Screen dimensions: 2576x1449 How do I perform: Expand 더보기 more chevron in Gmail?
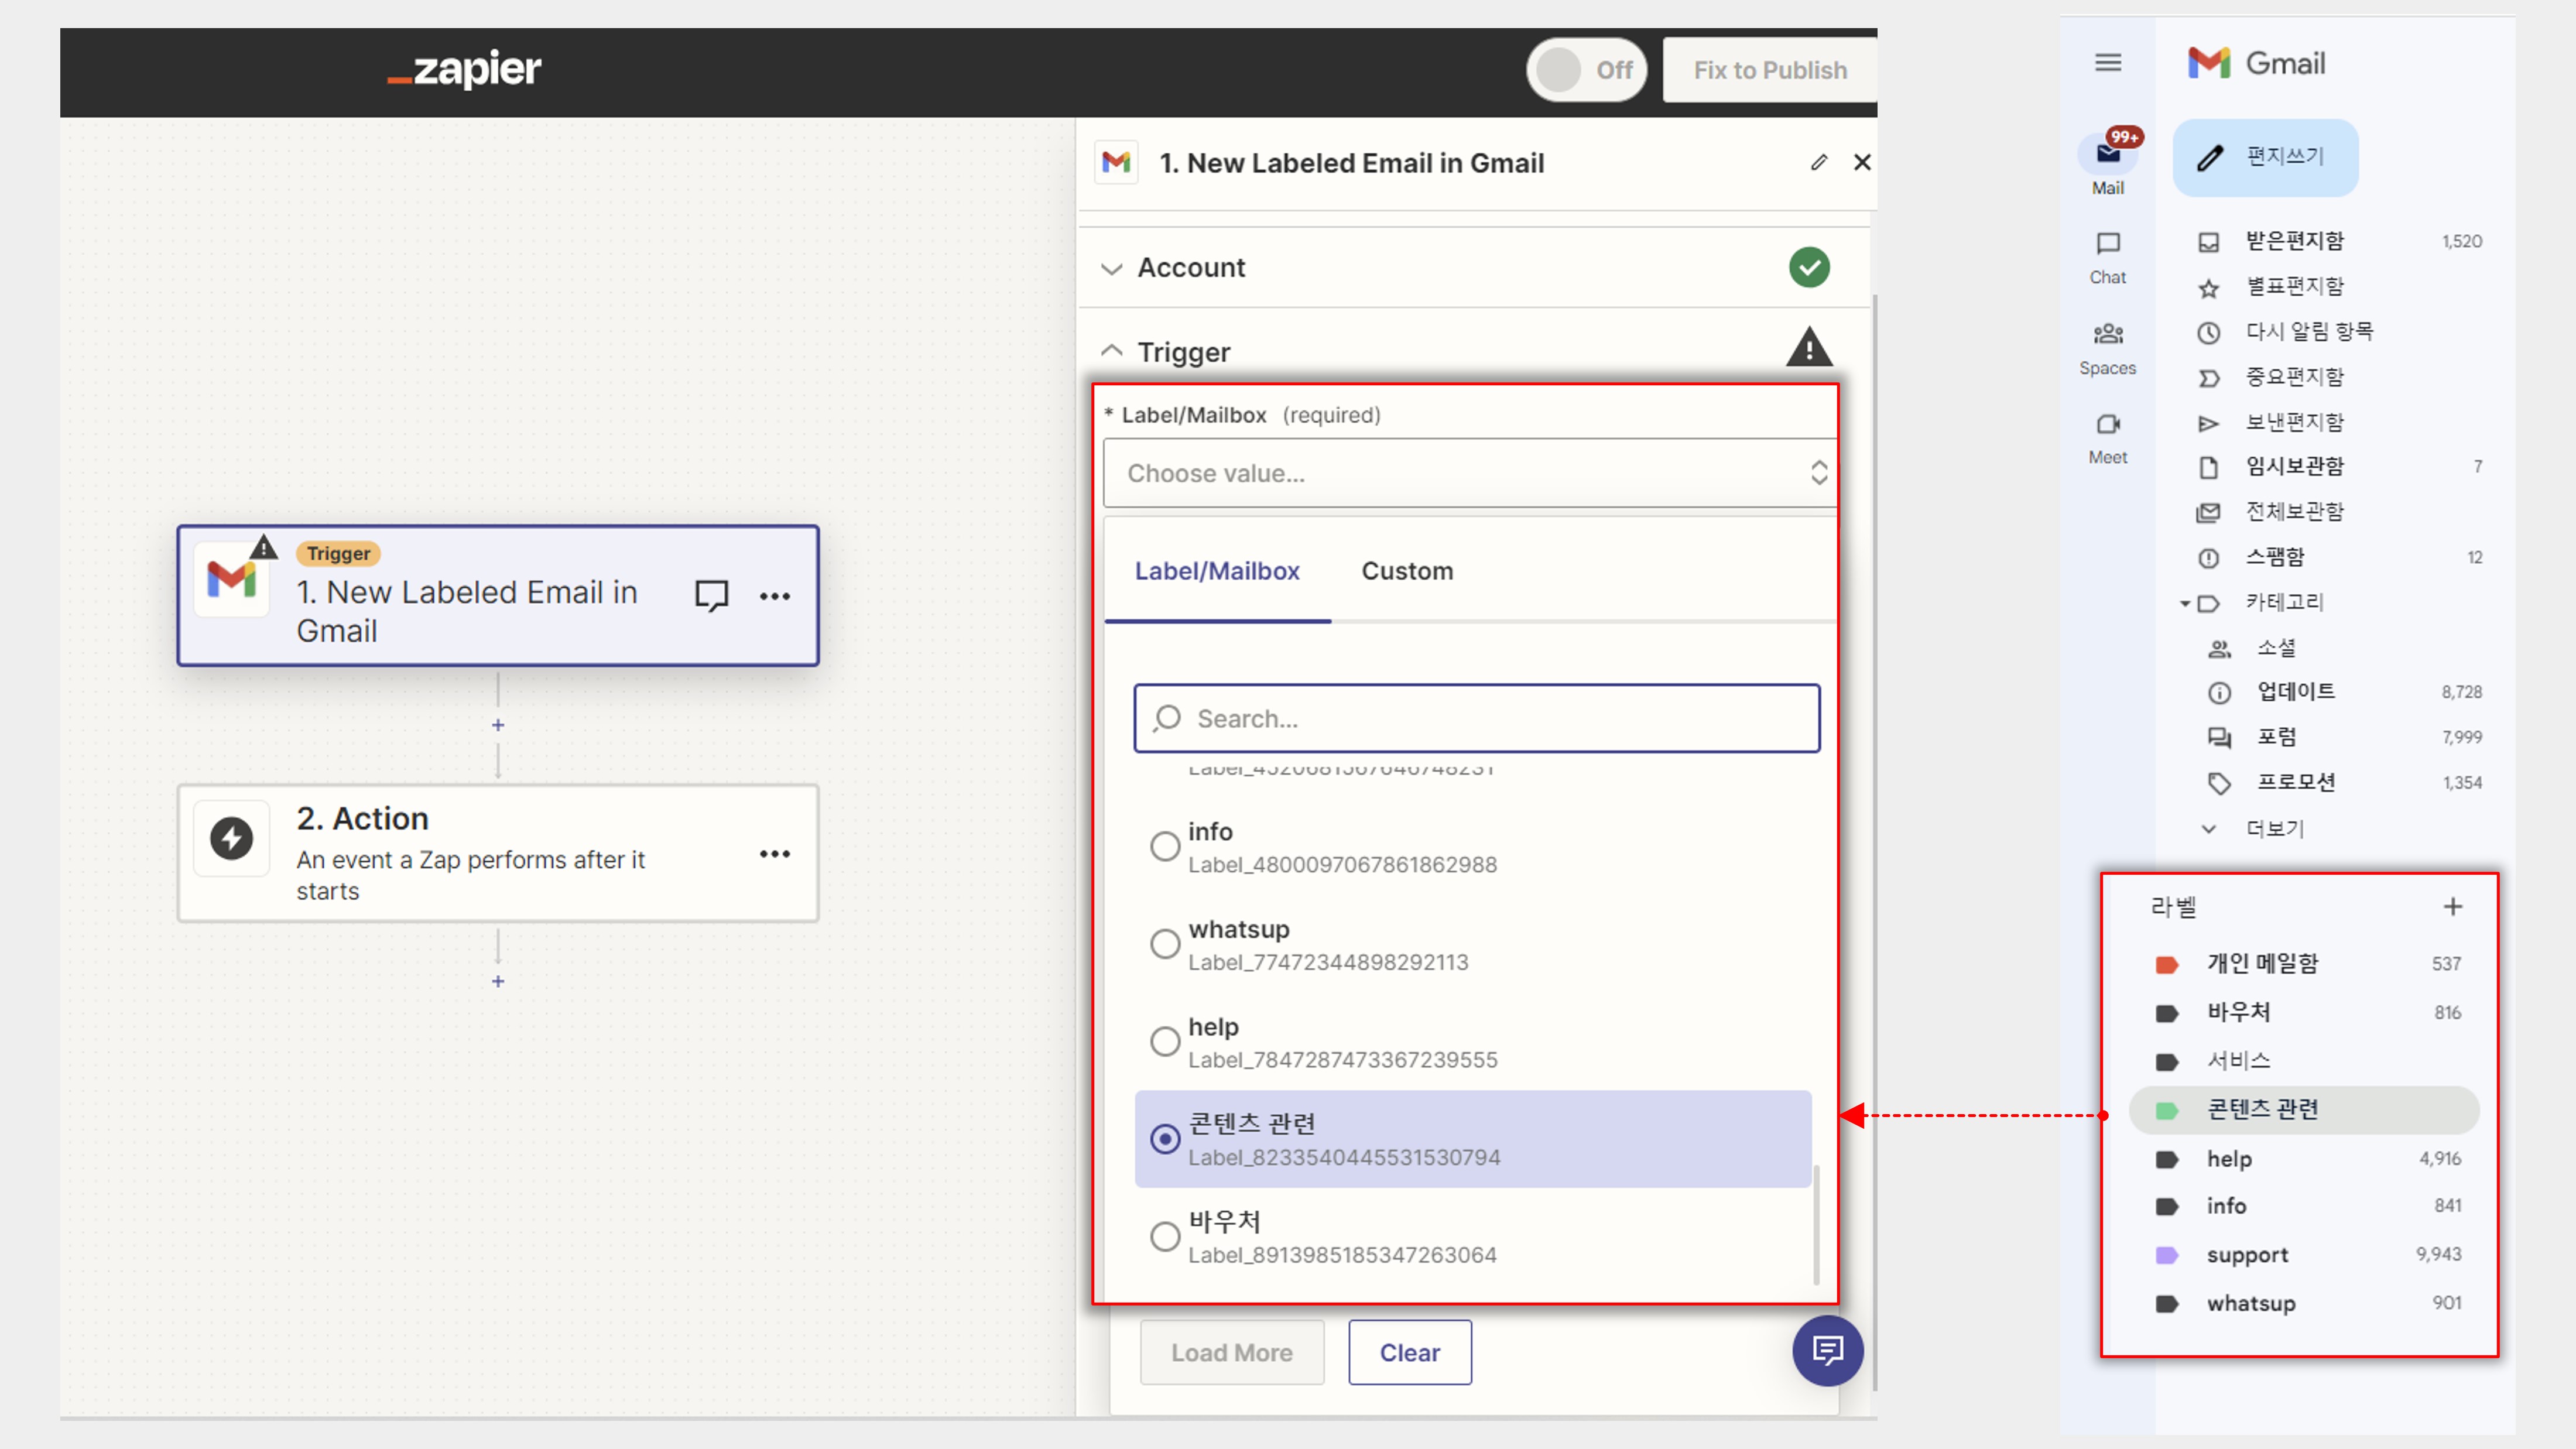point(2209,829)
